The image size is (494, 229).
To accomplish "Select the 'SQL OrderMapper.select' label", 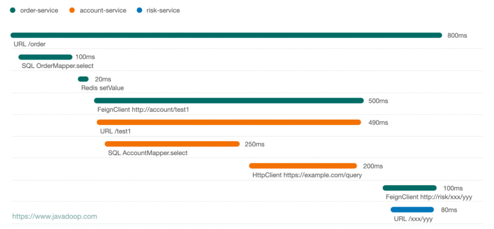I will tap(58, 66).
